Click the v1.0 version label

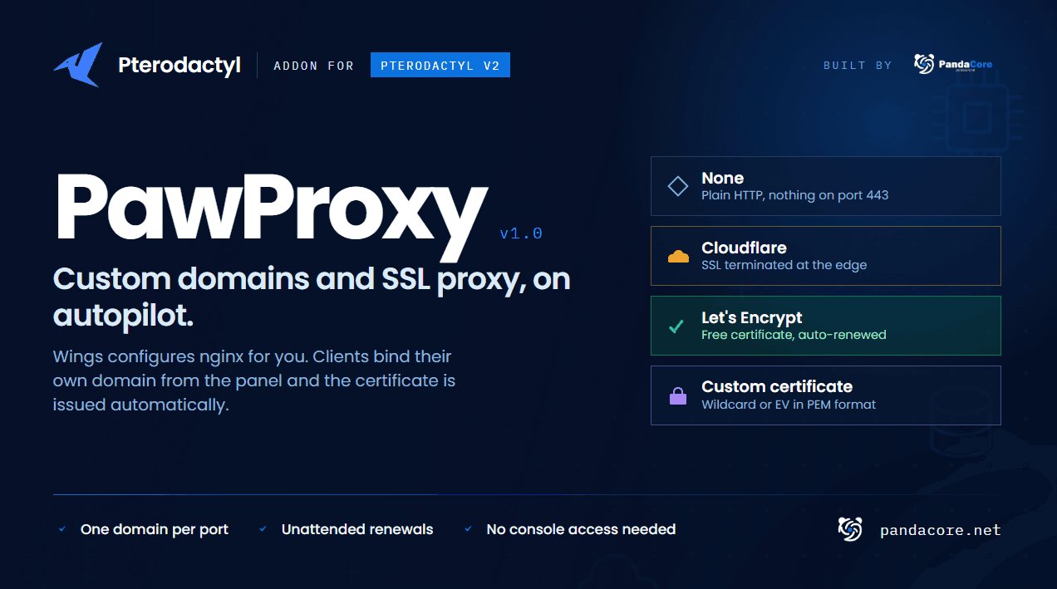tap(521, 234)
